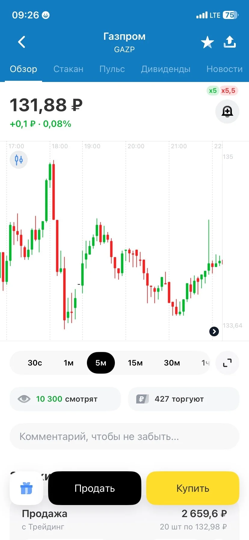Switch to the Пульс tab
This screenshot has height=540, width=249.
112,69
